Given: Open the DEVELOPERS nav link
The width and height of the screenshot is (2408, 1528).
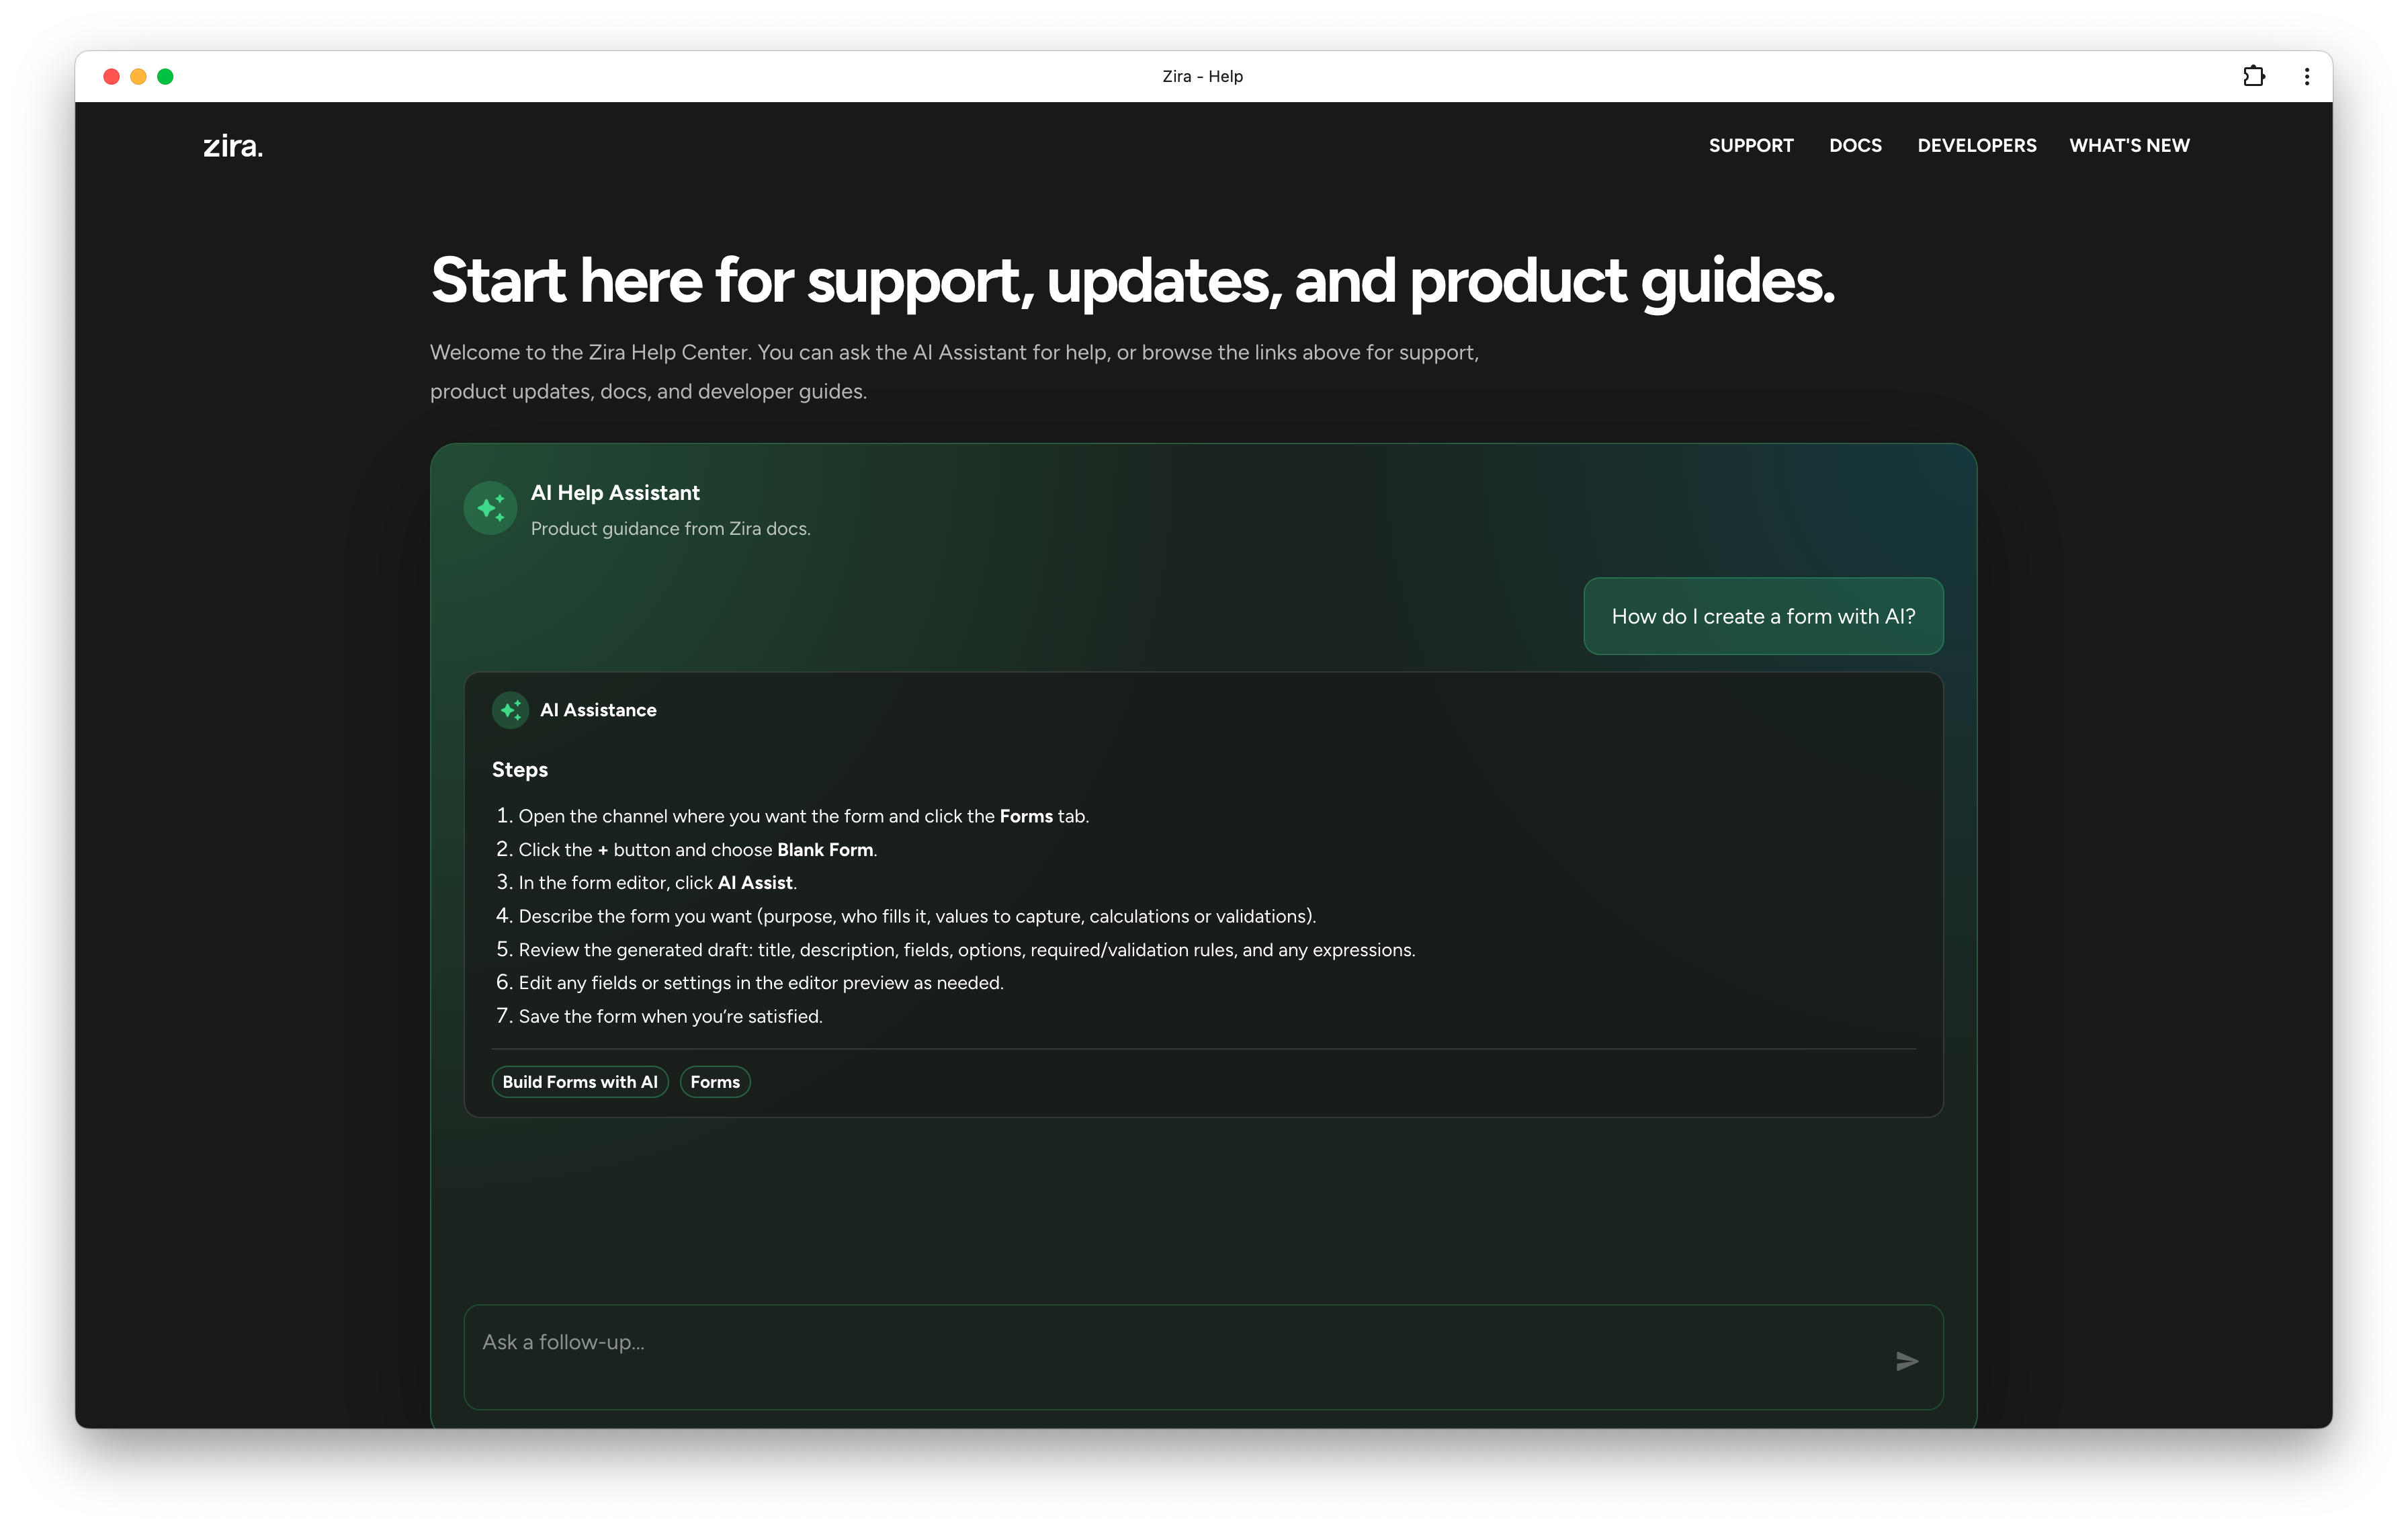Looking at the screenshot, I should [x=1976, y=145].
